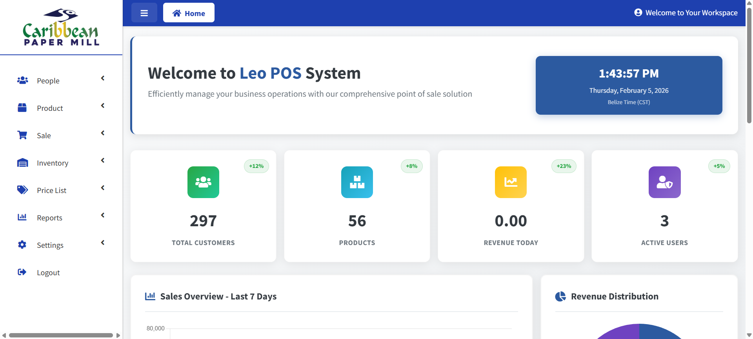
Task: Click the house icon on Home button
Action: coord(177,13)
